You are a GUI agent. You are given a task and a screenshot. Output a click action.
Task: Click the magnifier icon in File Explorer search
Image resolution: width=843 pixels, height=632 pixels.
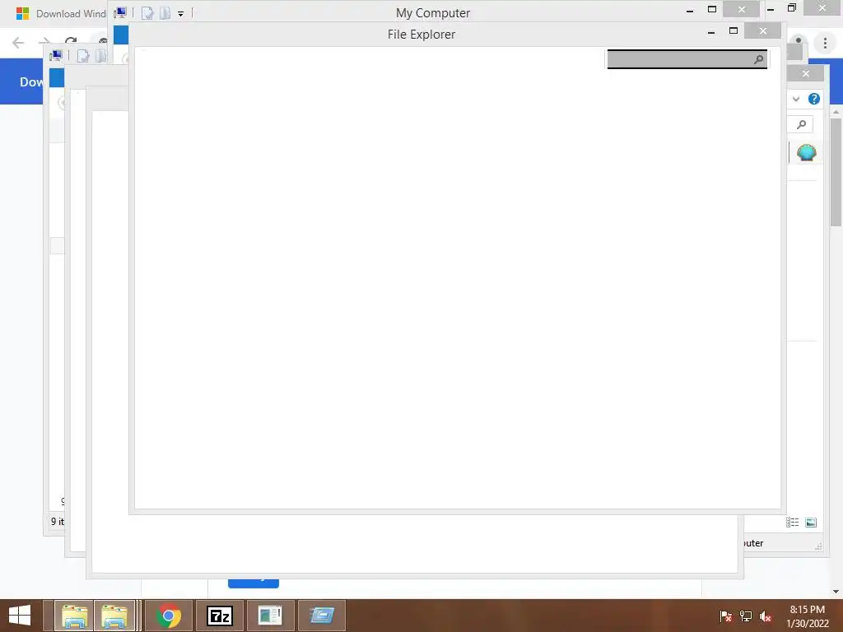point(758,59)
